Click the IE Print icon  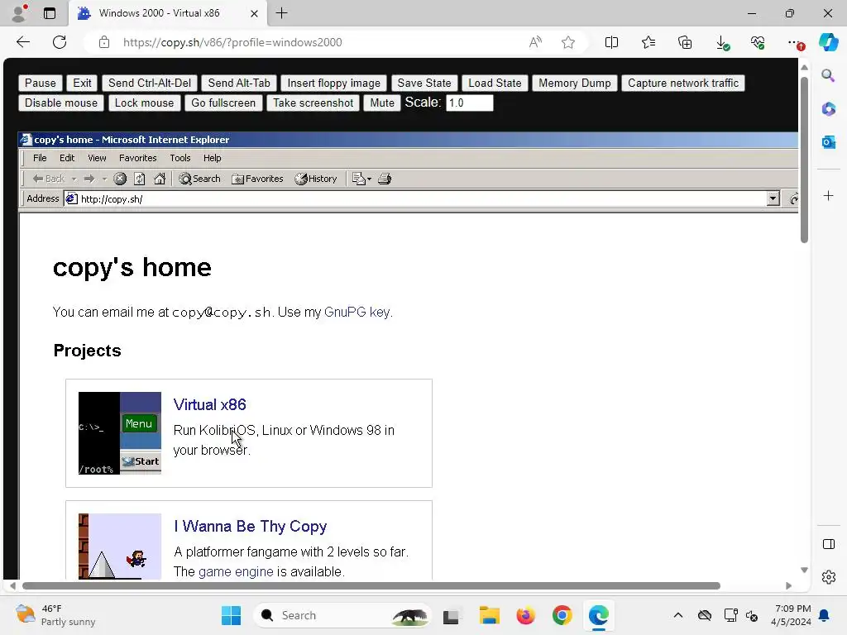coord(385,179)
